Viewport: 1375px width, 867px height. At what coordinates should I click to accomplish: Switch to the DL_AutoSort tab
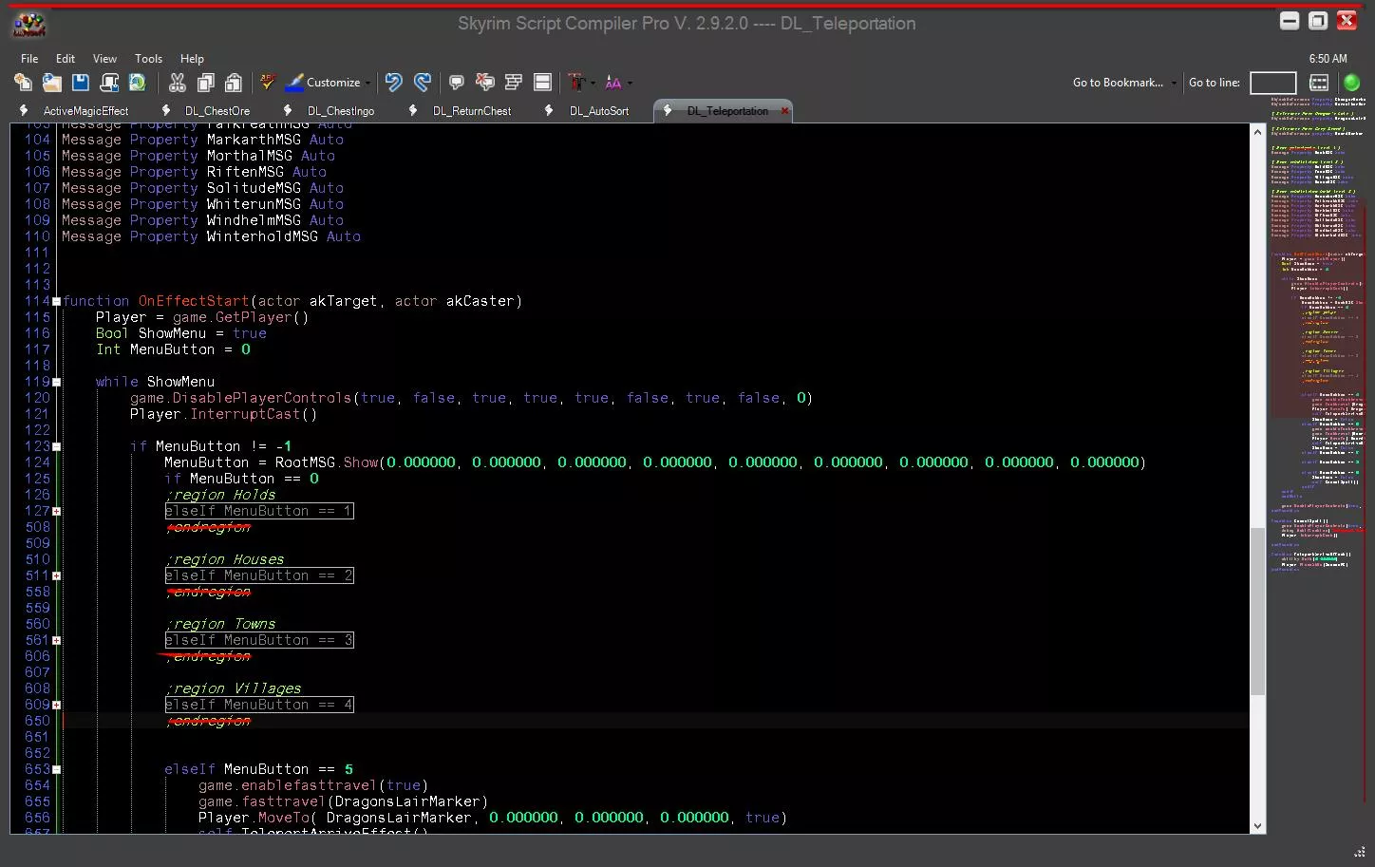(x=599, y=111)
